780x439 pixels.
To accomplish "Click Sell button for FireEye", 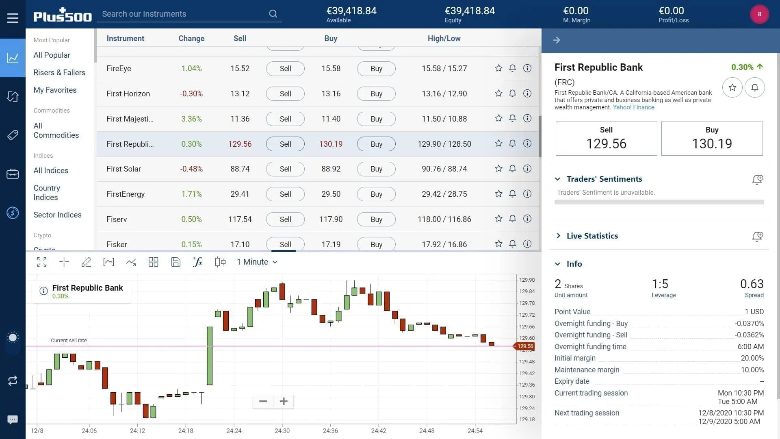I will (x=285, y=69).
